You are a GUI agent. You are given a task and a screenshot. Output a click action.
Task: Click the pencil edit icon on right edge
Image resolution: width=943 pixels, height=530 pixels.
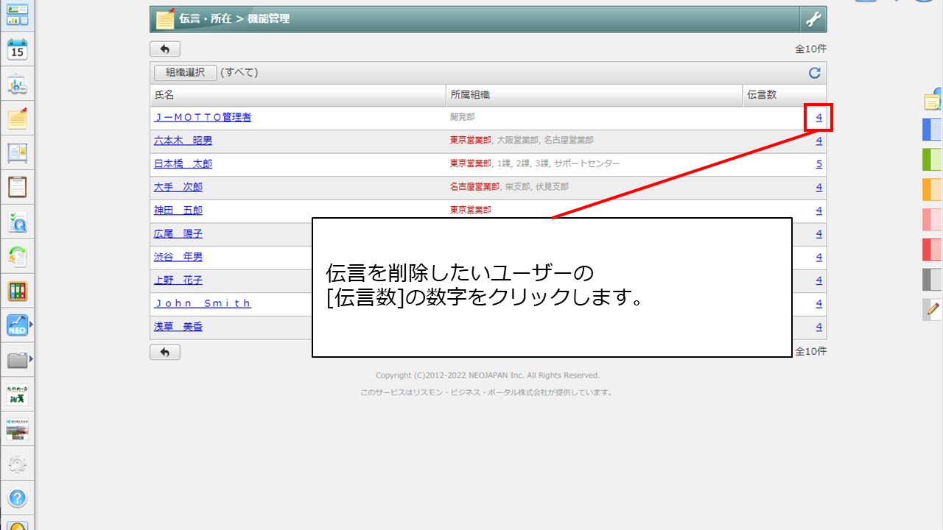click(x=933, y=310)
